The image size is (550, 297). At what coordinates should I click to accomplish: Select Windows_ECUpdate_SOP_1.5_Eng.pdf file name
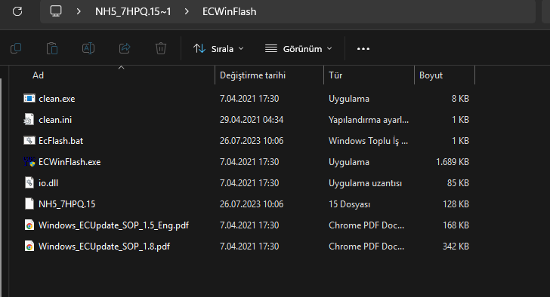[x=113, y=225]
